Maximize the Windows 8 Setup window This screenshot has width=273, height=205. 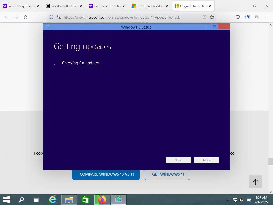click(x=214, y=26)
